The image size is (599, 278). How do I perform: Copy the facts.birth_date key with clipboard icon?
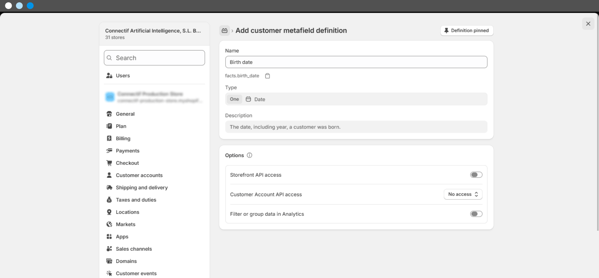click(x=268, y=76)
